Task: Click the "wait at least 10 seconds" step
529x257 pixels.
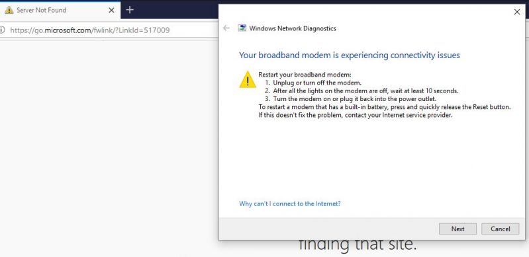Action: (361, 91)
